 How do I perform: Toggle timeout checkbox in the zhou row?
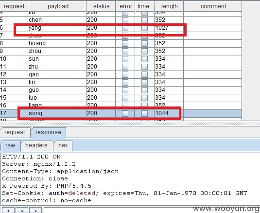145,51
